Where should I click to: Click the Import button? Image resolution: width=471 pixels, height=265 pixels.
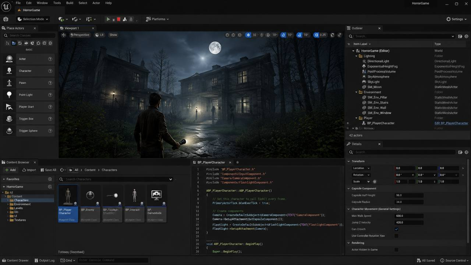pyautogui.click(x=29, y=170)
